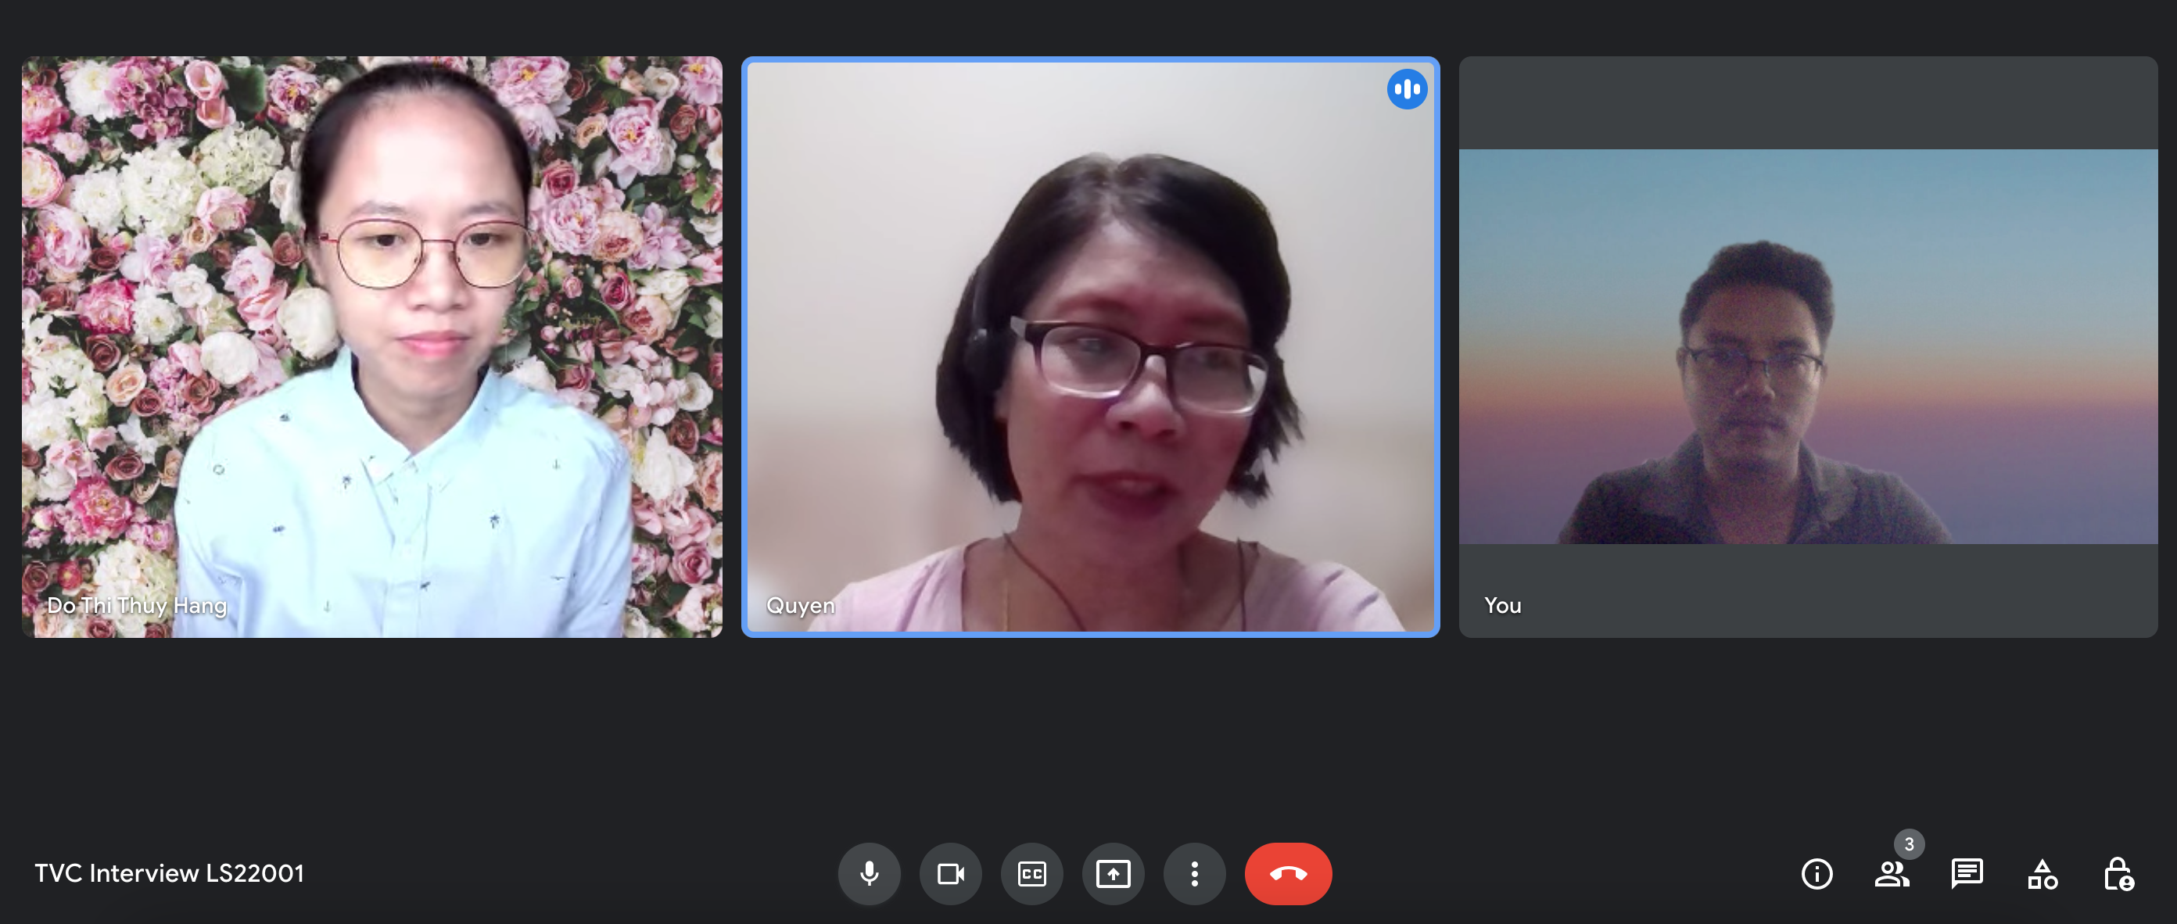The image size is (2177, 924).
Task: Click the TVC Interview LS22001 meeting title
Action: click(x=169, y=873)
